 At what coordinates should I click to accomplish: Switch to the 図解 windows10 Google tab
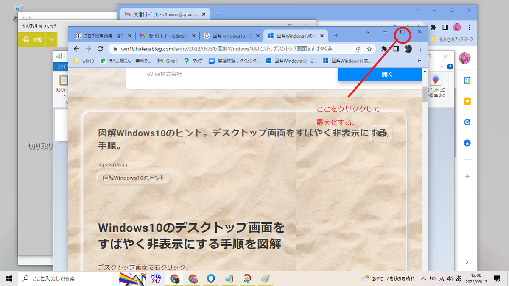click(x=231, y=36)
